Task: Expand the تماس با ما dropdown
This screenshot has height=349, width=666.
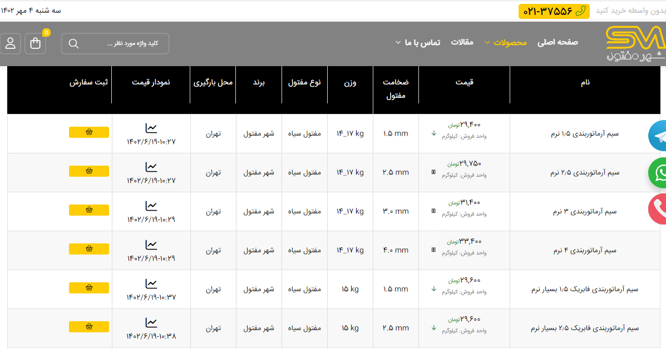Action: pos(417,42)
